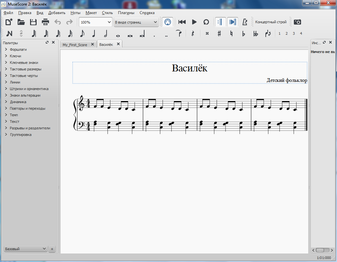Open the Файл menu
337x262 pixels.
[x=8, y=13]
